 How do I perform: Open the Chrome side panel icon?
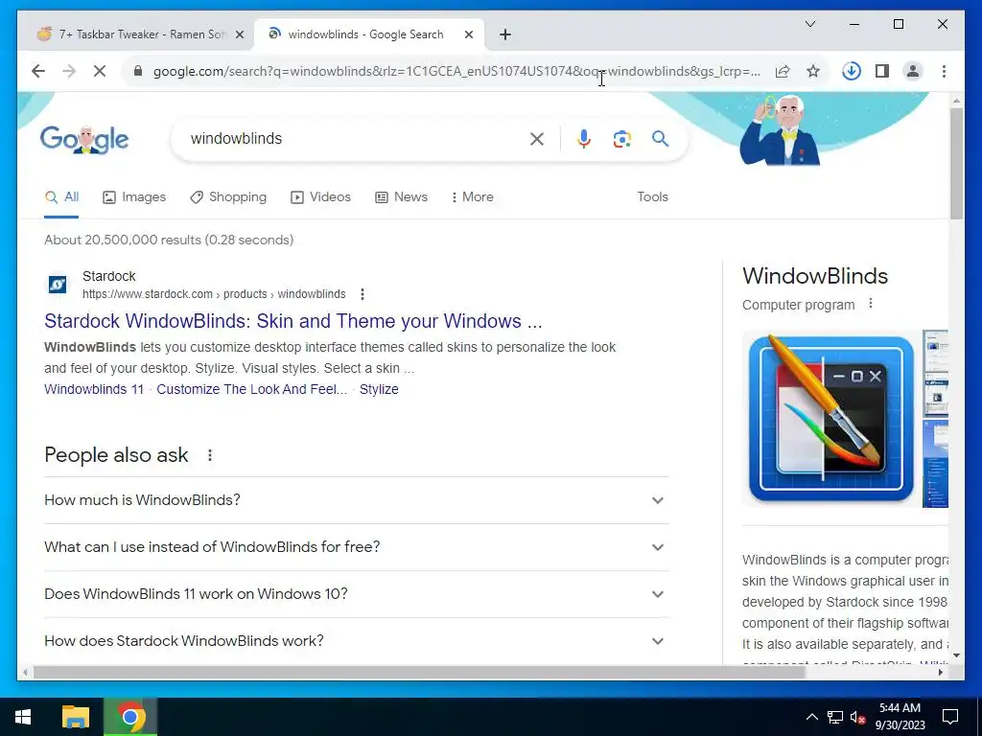point(882,71)
